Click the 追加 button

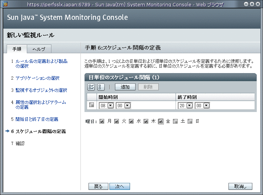pos(125,87)
